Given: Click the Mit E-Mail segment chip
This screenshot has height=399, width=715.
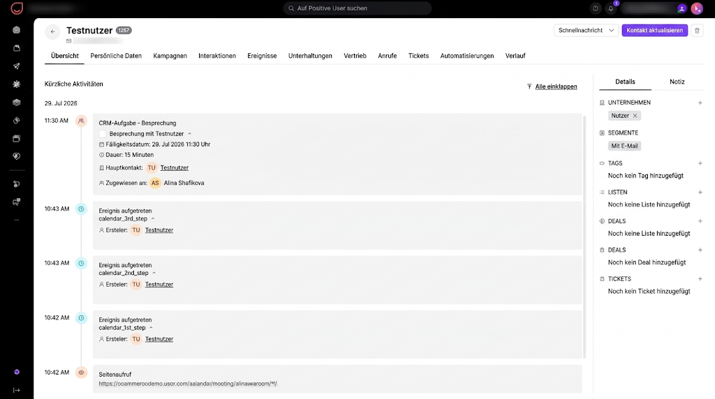Looking at the screenshot, I should click(x=624, y=146).
